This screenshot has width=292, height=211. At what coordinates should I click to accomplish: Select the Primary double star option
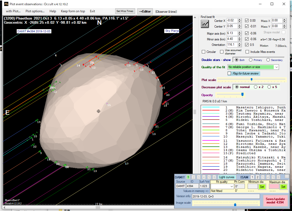[x=250, y=60]
